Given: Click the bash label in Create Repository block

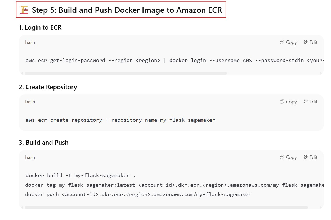Looking at the screenshot, I should 30,102.
